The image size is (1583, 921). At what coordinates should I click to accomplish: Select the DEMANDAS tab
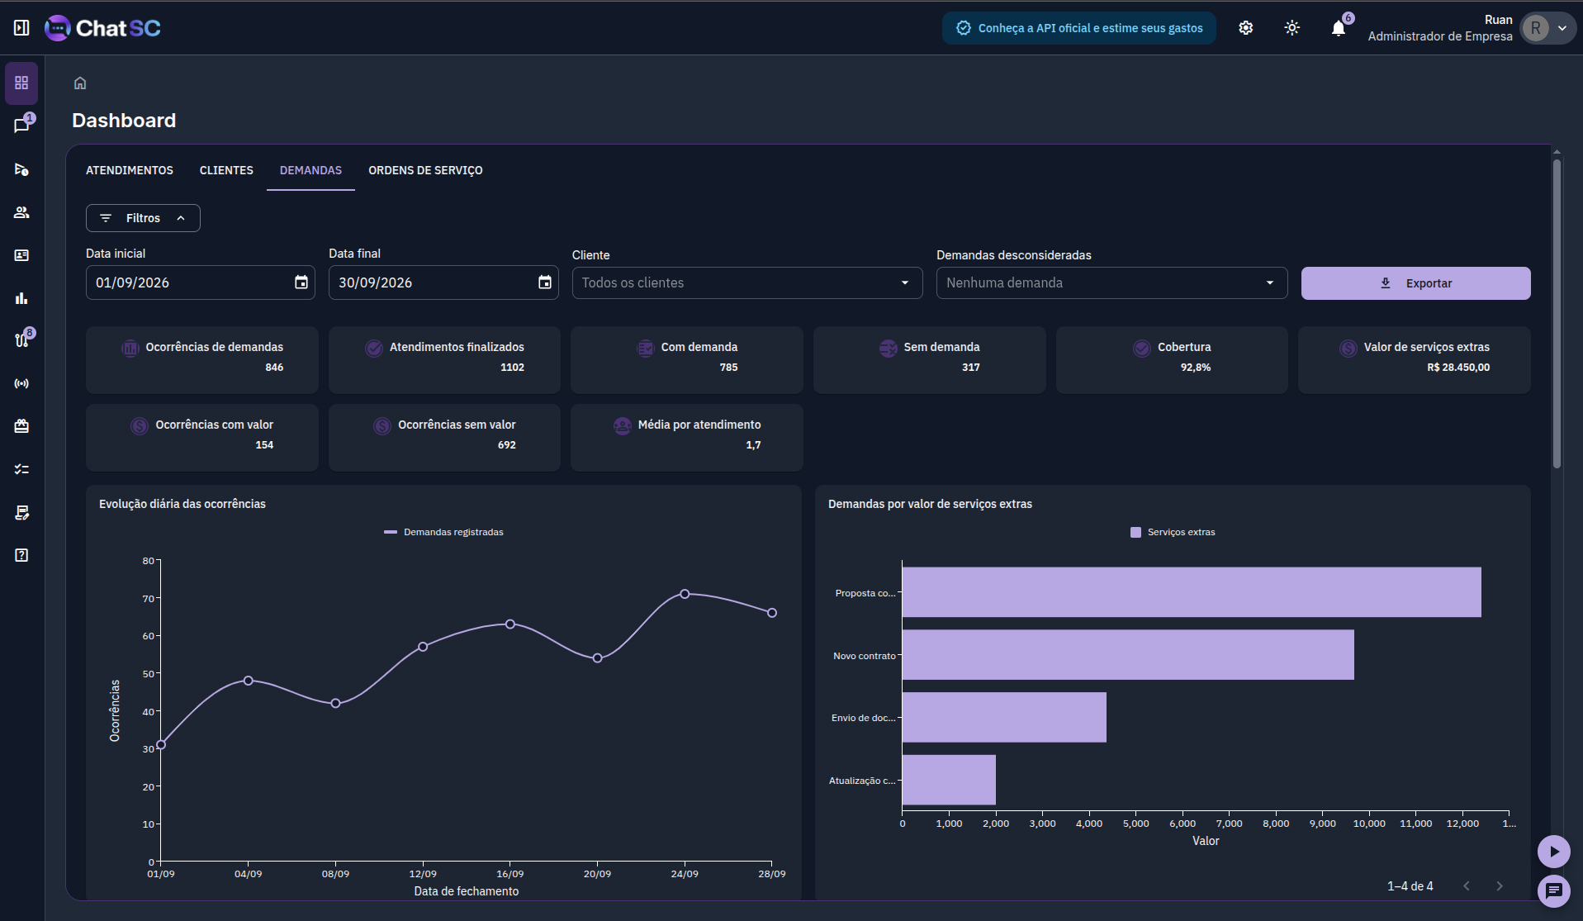[310, 170]
